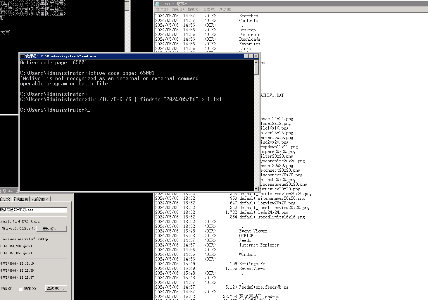This screenshot has width=428, height=300.
Task: Expand the 格式(O) menu in Notepad
Action: 194,9
